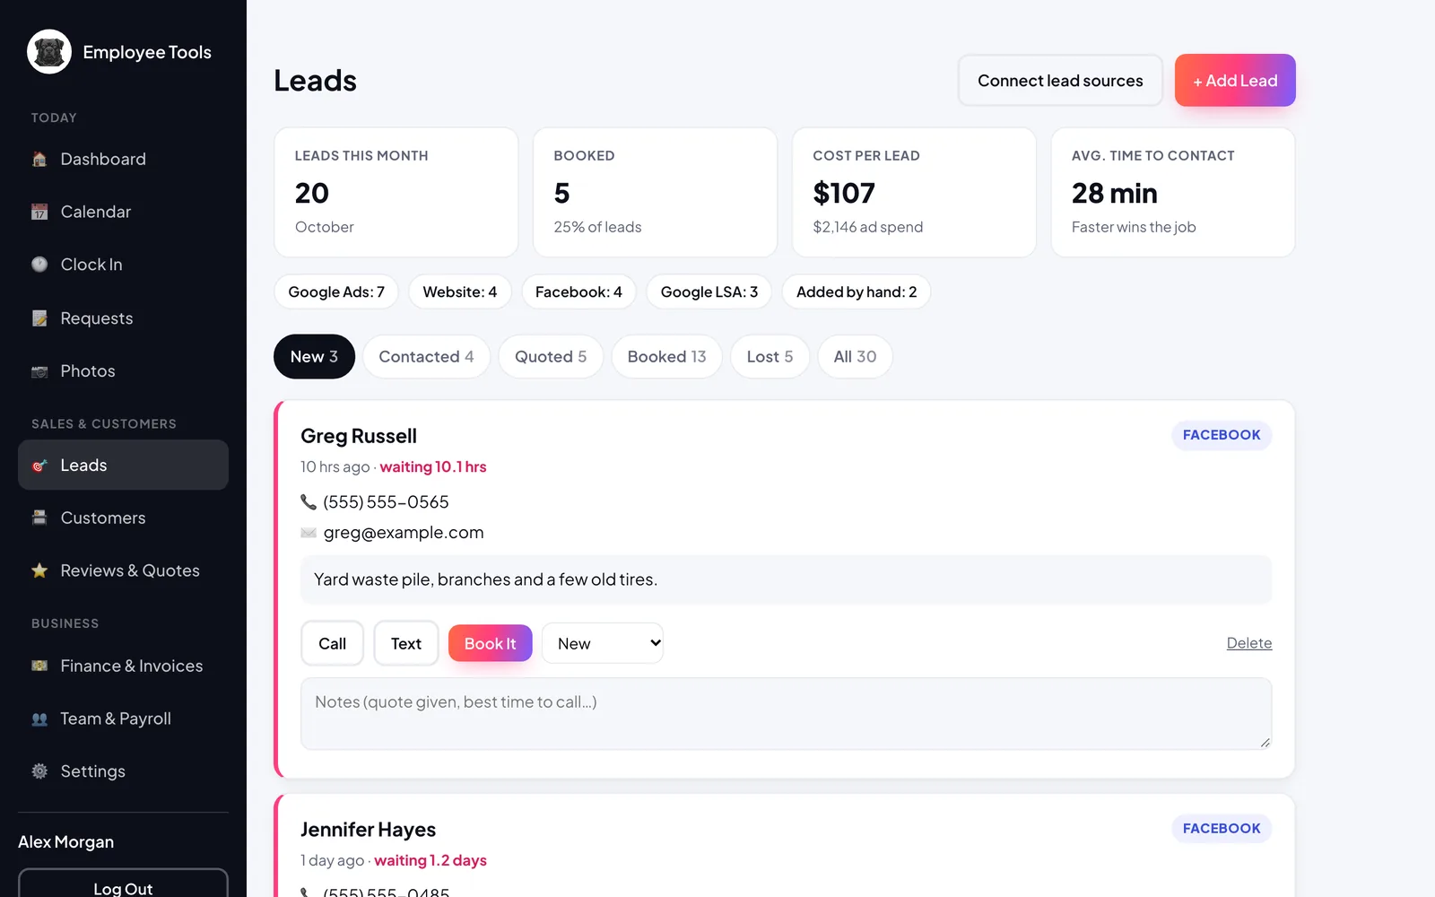Screen dimensions: 1435x897
Task: Click the Team & Payroll people icon
Action: click(x=39, y=718)
